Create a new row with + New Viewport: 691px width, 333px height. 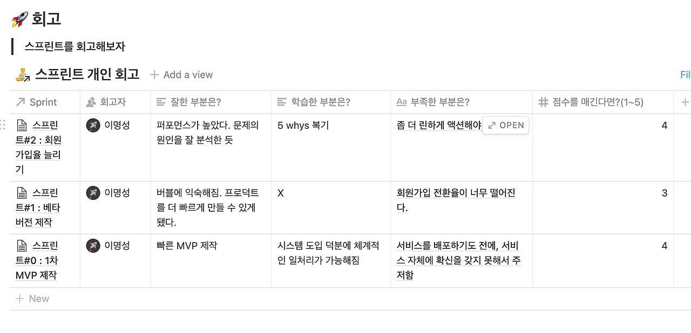32,298
